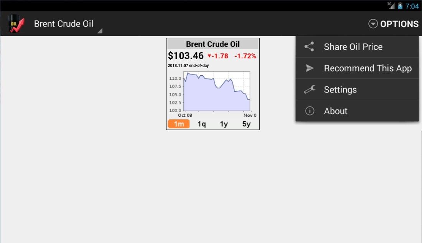422x243 pixels.
Task: Select the 1m chart range
Action: pos(179,124)
